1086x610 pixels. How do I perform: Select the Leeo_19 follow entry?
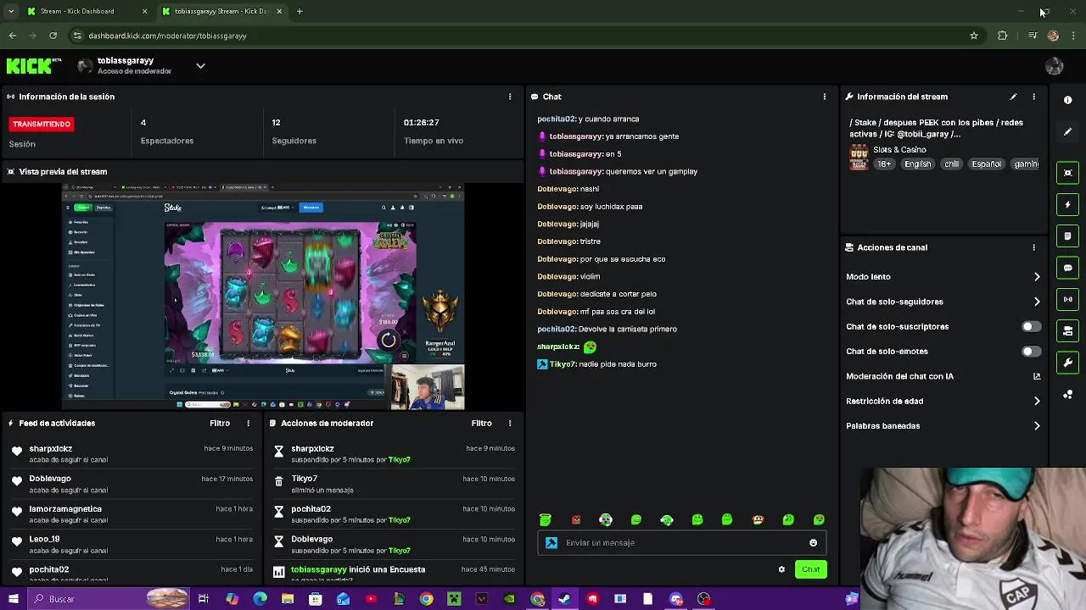[132, 545]
